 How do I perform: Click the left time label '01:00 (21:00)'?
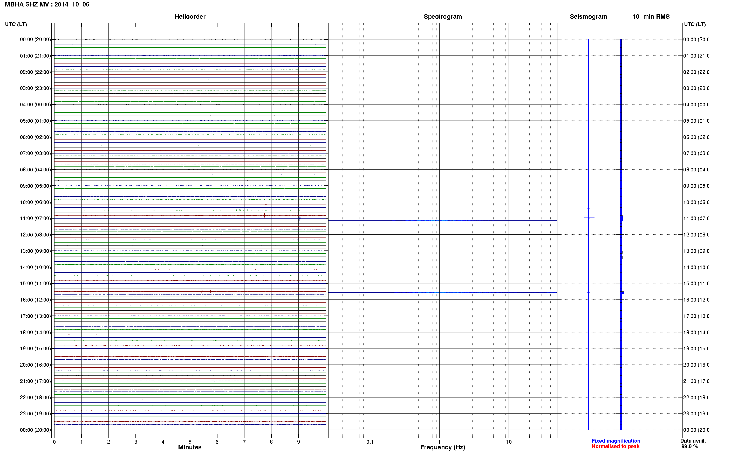coord(35,56)
